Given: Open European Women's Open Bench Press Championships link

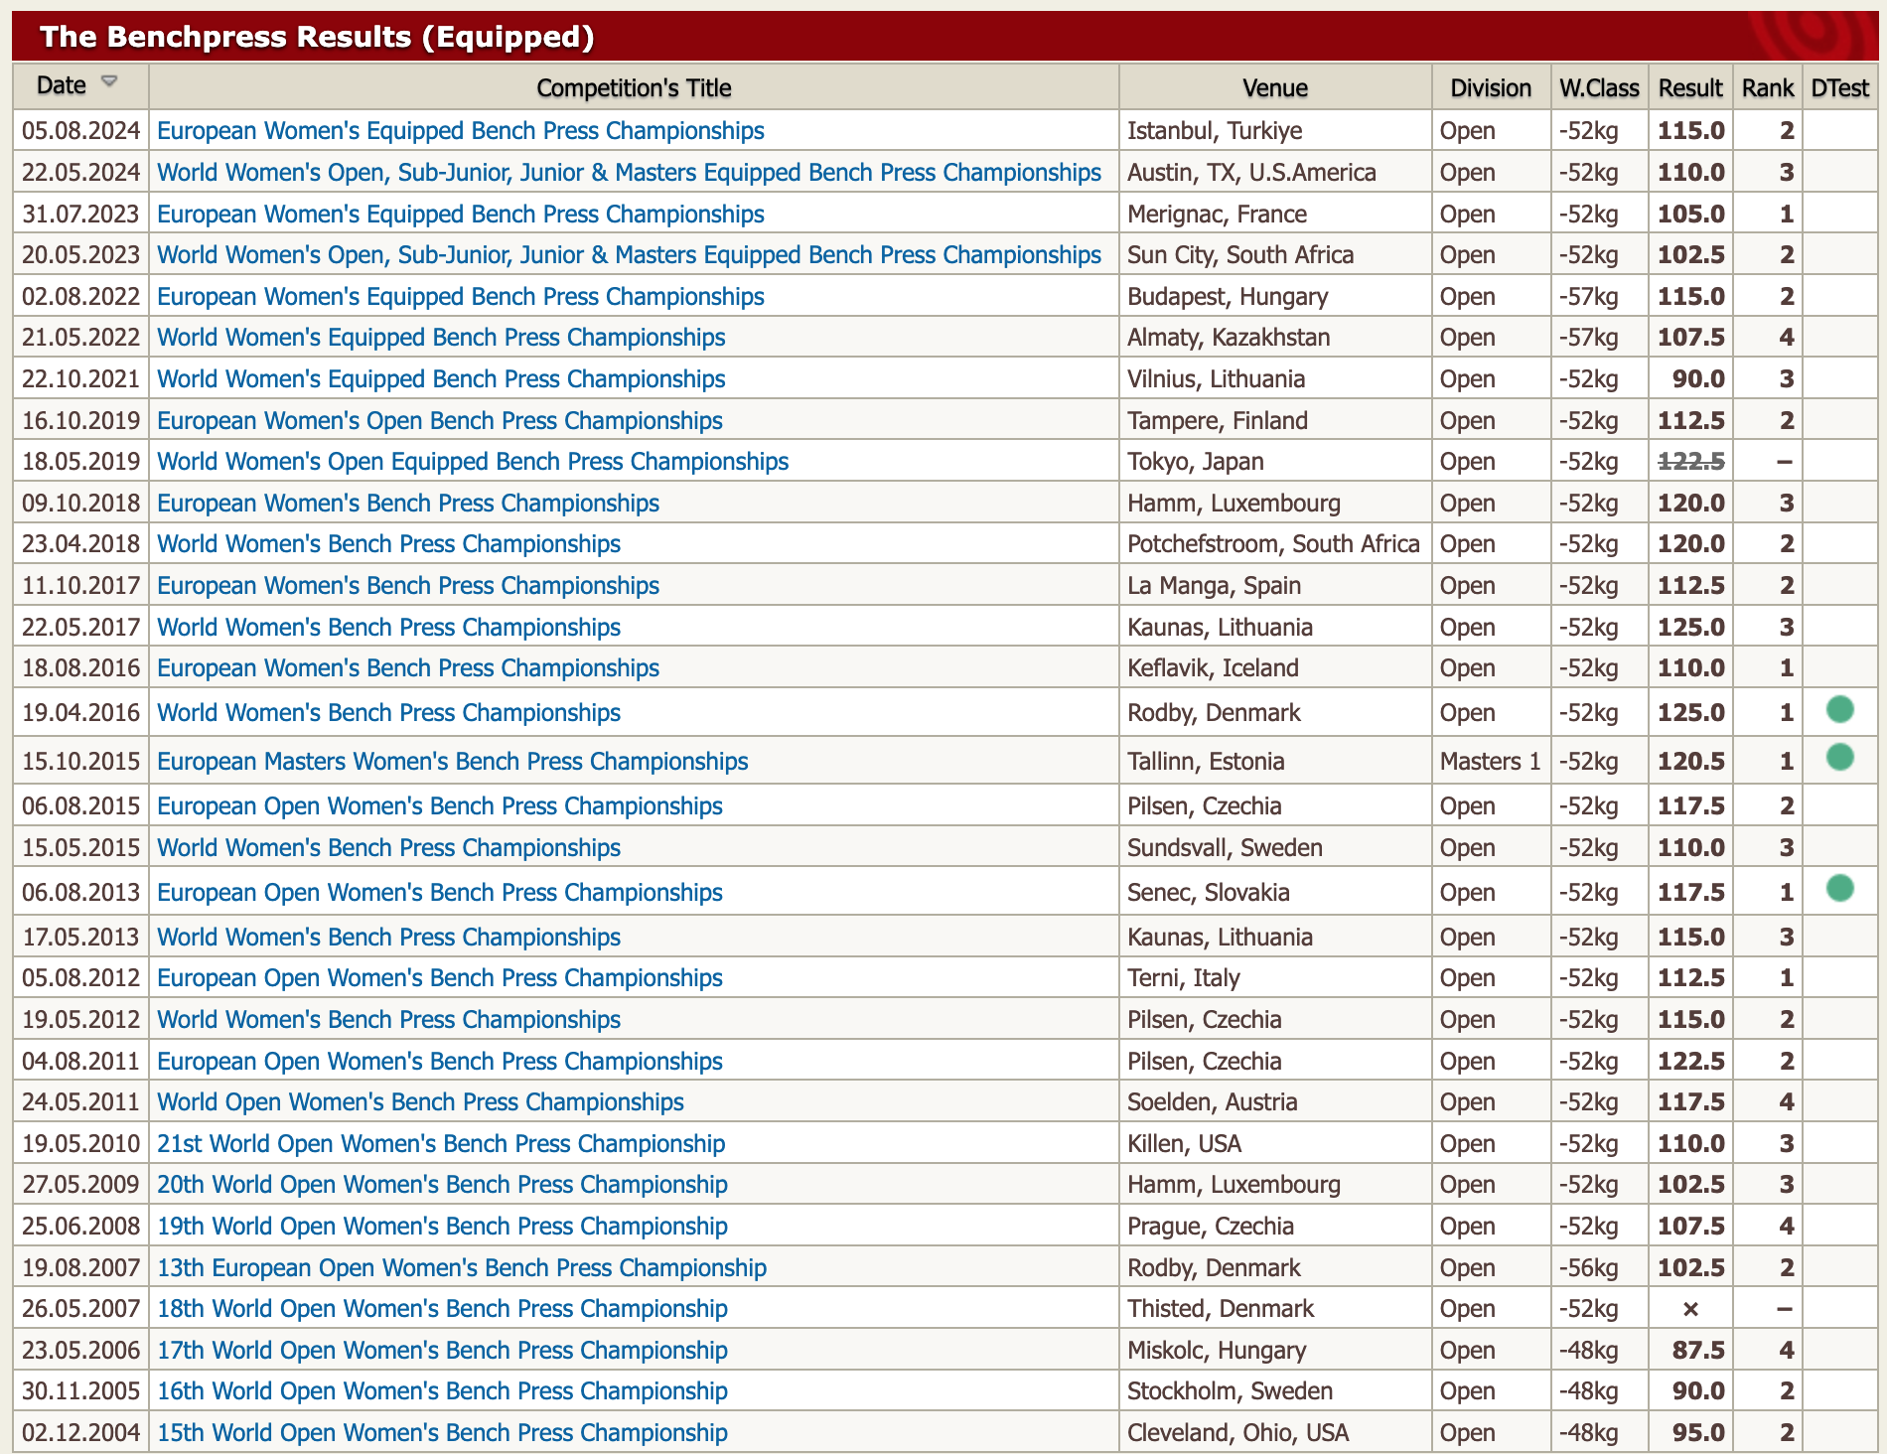Looking at the screenshot, I should tap(440, 421).
